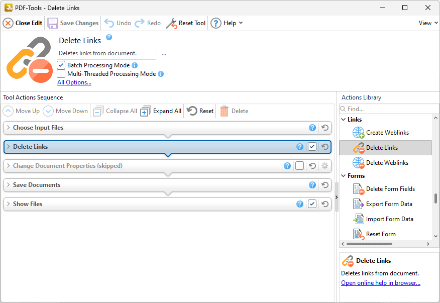Viewport: 440px width, 303px height.
Task: Reset the Save Documents step
Action: (x=325, y=185)
